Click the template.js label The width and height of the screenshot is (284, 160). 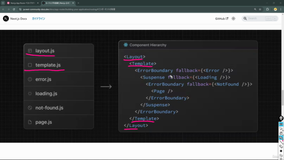tap(48, 65)
